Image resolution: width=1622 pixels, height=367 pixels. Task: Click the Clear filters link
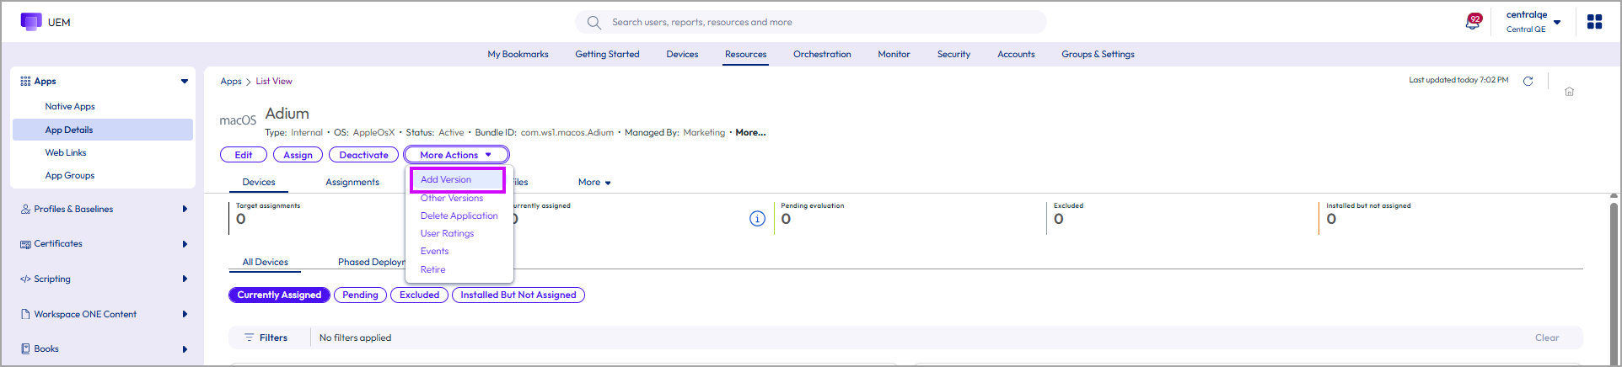pyautogui.click(x=1546, y=338)
